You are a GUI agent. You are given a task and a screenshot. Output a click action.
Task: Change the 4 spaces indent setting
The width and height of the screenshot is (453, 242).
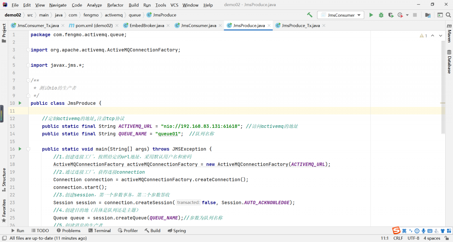click(432, 238)
